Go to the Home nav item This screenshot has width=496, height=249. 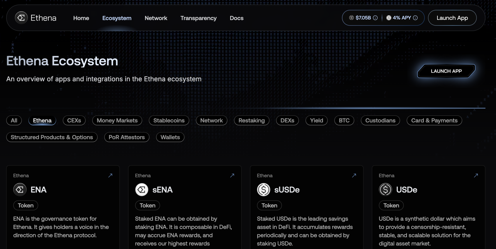tap(81, 18)
